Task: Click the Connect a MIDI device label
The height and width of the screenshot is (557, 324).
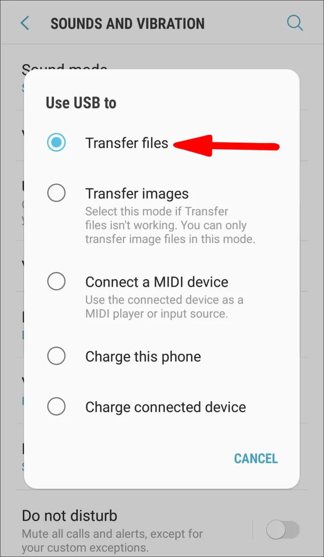Action: (157, 282)
